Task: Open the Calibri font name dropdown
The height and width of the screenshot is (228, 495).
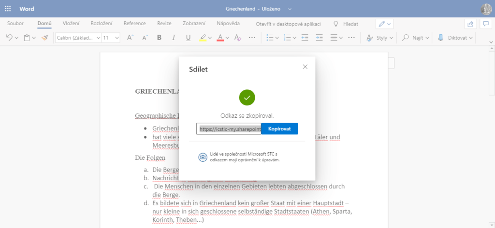Action: pyautogui.click(x=78, y=37)
